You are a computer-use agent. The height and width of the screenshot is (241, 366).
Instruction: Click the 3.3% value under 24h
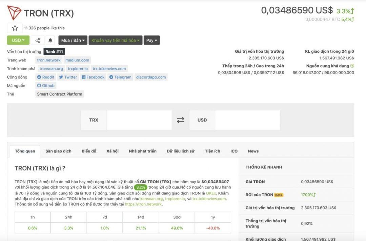click(x=68, y=228)
